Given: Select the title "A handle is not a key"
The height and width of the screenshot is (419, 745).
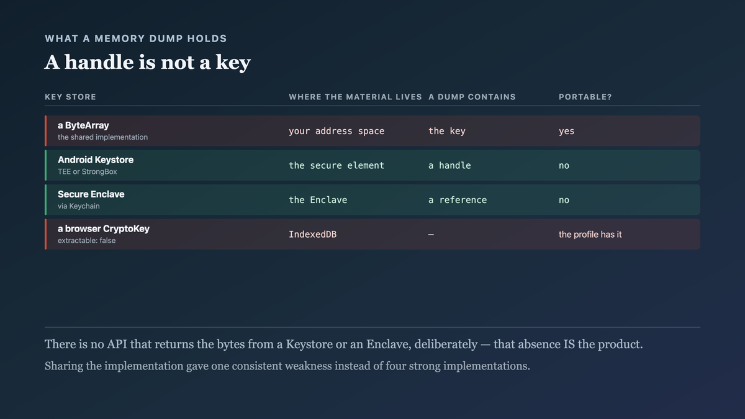Looking at the screenshot, I should click(148, 62).
